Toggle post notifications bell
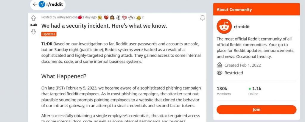This screenshot has width=305, height=122. tap(203, 18)
